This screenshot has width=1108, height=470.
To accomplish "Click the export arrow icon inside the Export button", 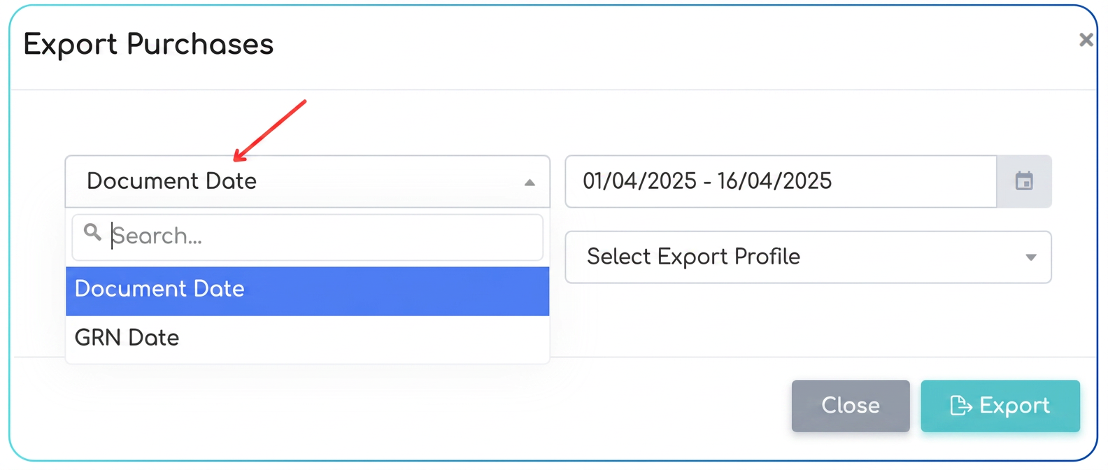I will [x=961, y=406].
